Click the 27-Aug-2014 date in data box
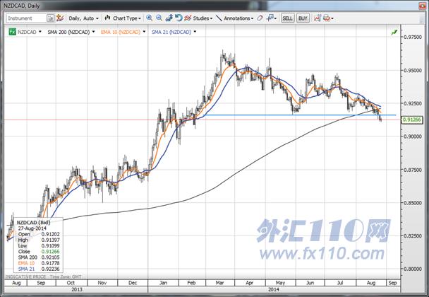Image resolution: width=429 pixels, height=297 pixels. (32, 228)
